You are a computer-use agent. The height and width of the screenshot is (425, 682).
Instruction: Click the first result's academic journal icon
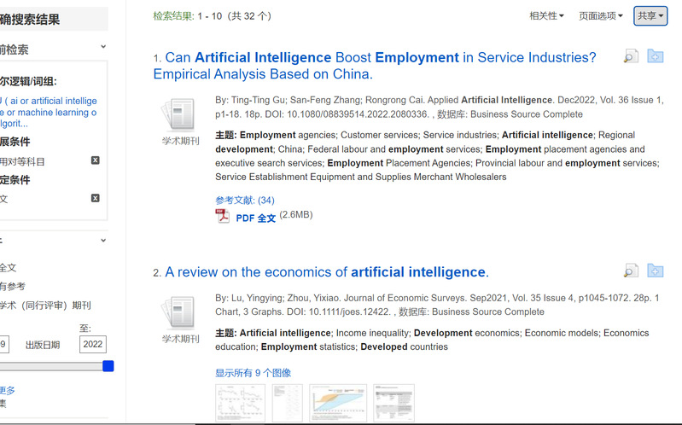(x=179, y=115)
